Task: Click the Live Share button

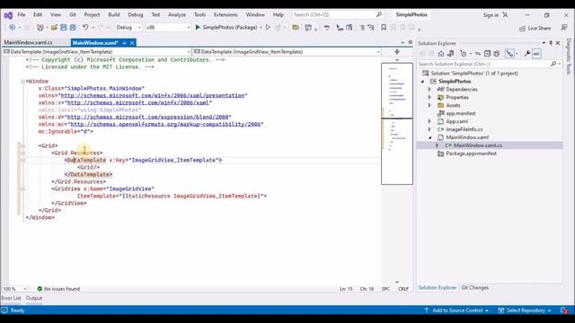Action: click(x=535, y=28)
